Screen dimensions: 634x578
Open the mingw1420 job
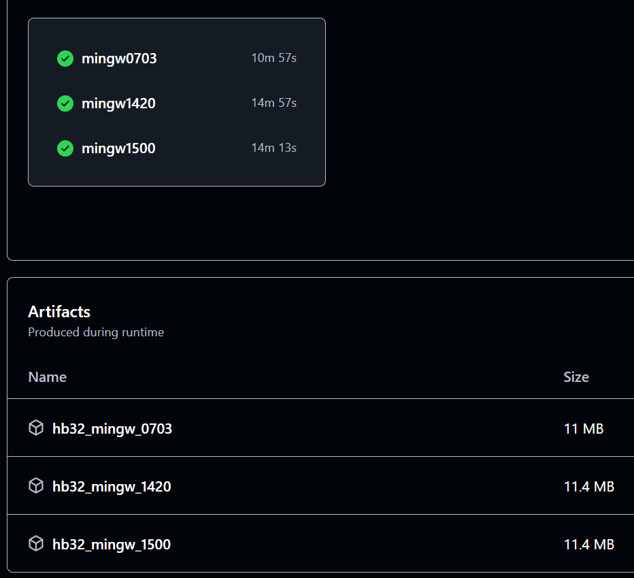(x=118, y=103)
